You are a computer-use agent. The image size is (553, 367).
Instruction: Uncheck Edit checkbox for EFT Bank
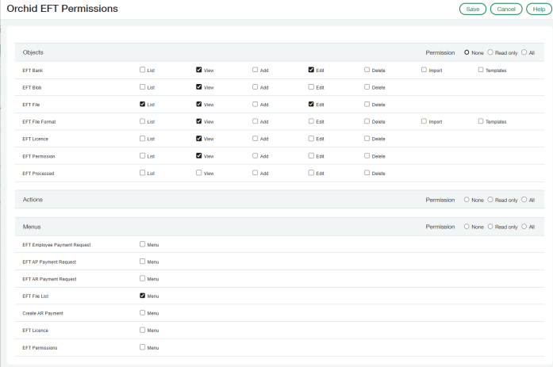pyautogui.click(x=311, y=70)
